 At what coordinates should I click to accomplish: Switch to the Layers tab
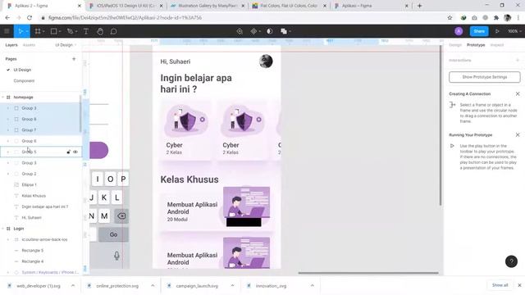pos(11,45)
